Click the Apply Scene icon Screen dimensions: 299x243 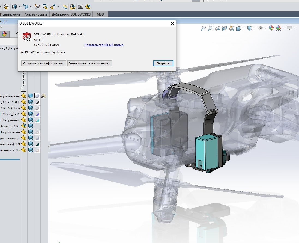tap(279, 28)
